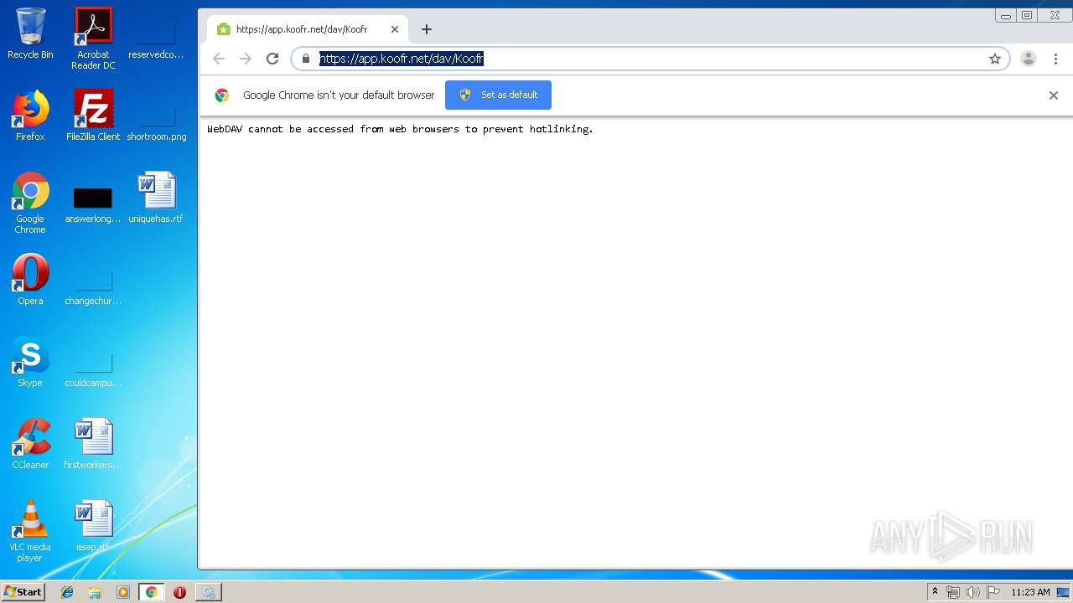Open Chrome's three-dot menu
This screenshot has width=1073, height=603.
(x=1056, y=59)
